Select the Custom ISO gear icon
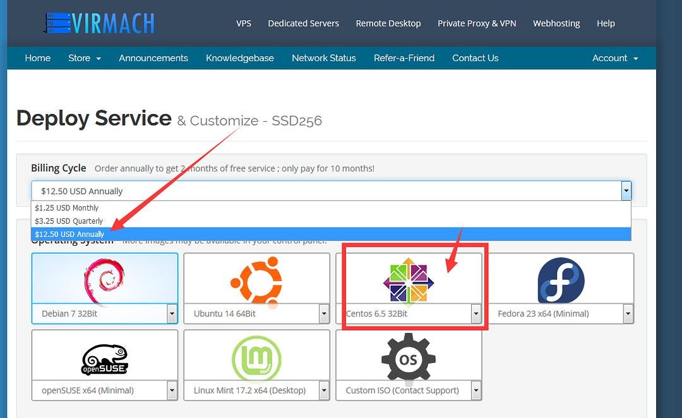Image resolution: width=682 pixels, height=418 pixels. 409,359
